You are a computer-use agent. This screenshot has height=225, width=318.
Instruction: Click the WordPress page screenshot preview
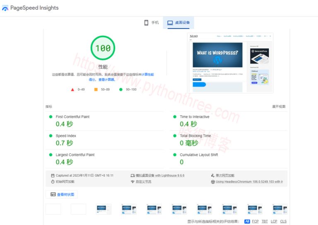(x=231, y=63)
